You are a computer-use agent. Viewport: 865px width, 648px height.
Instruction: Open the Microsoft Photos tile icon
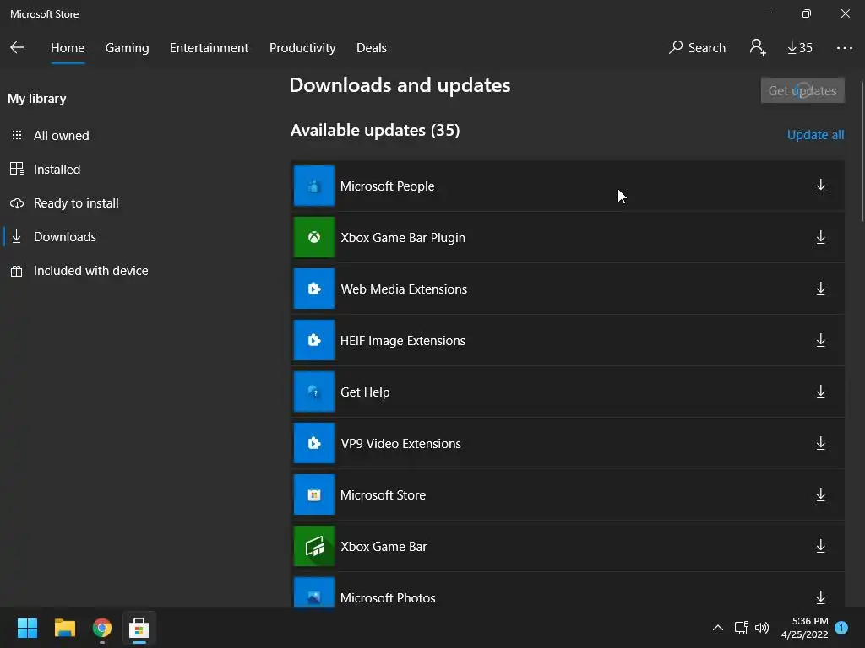314,592
